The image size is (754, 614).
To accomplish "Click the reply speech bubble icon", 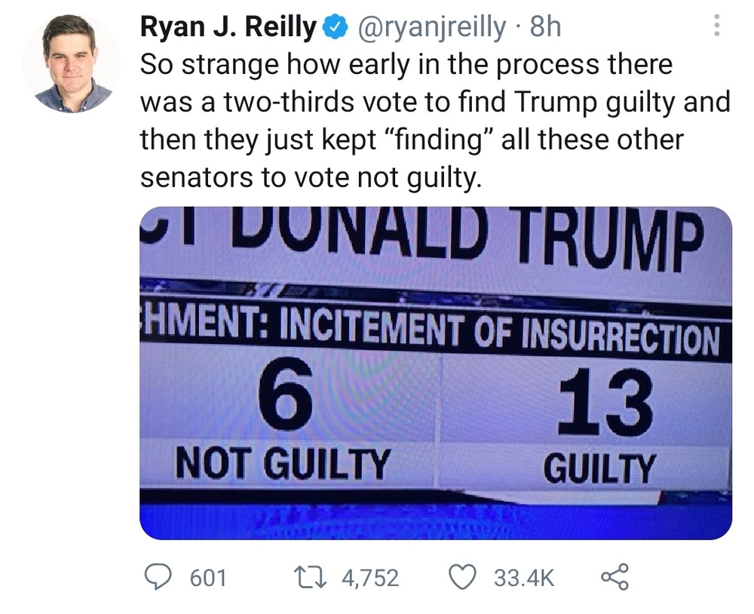I will [159, 578].
